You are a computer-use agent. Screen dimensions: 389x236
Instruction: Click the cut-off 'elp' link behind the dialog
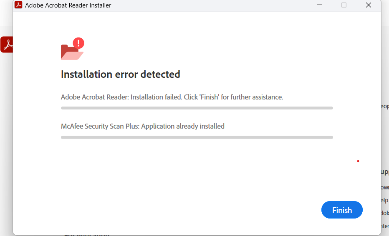[385, 200]
